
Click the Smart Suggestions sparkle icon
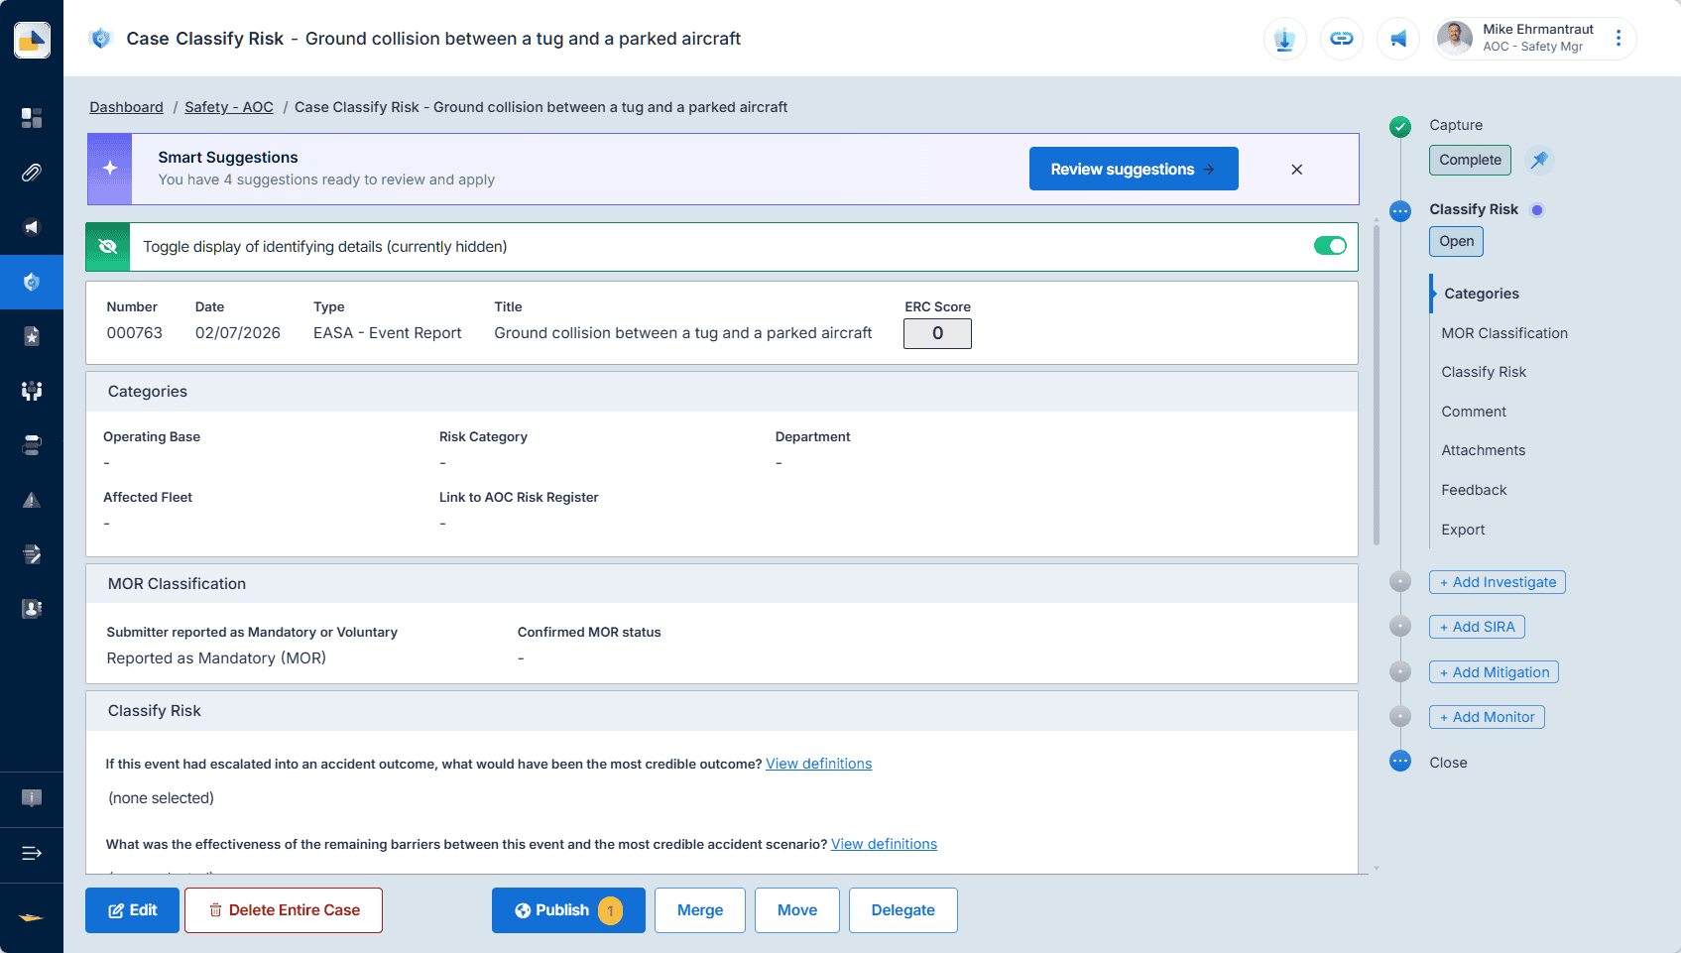coord(109,169)
